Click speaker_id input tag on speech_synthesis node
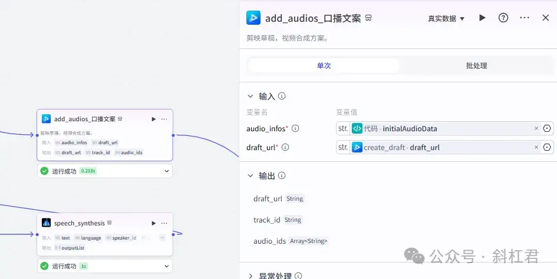557x279 pixels. pos(121,238)
